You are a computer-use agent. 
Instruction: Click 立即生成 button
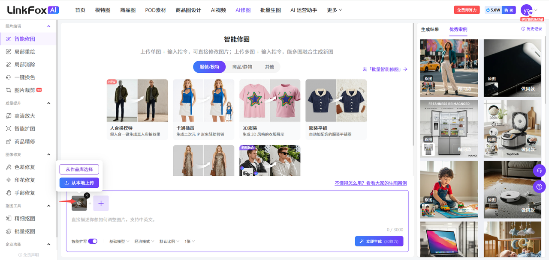coord(379,241)
